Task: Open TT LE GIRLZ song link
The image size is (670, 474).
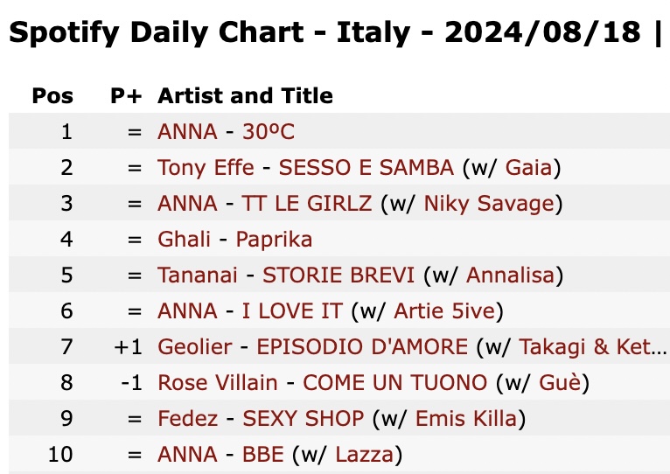Action: point(307,203)
